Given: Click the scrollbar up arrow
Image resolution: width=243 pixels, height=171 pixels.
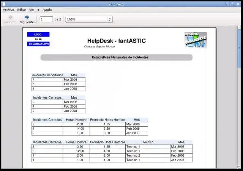Looking at the screenshot, I should (x=239, y=28).
